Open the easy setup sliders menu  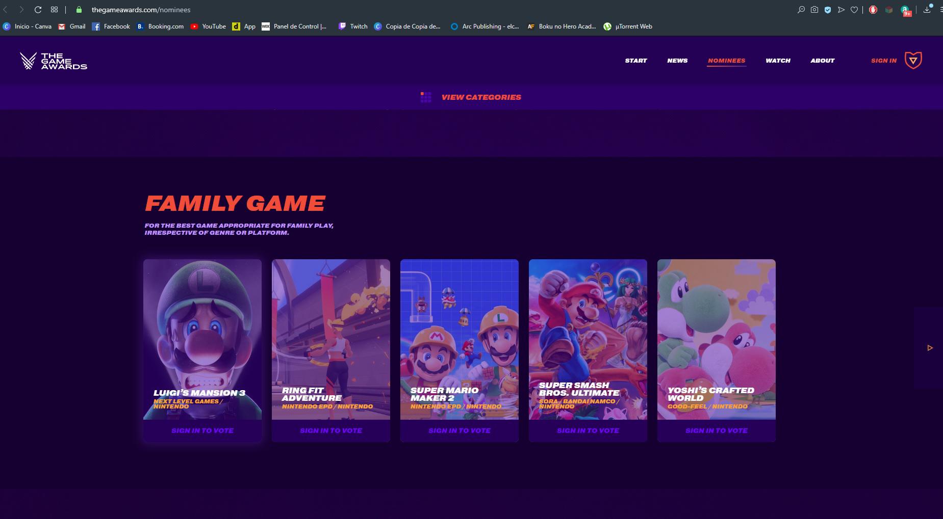(940, 10)
